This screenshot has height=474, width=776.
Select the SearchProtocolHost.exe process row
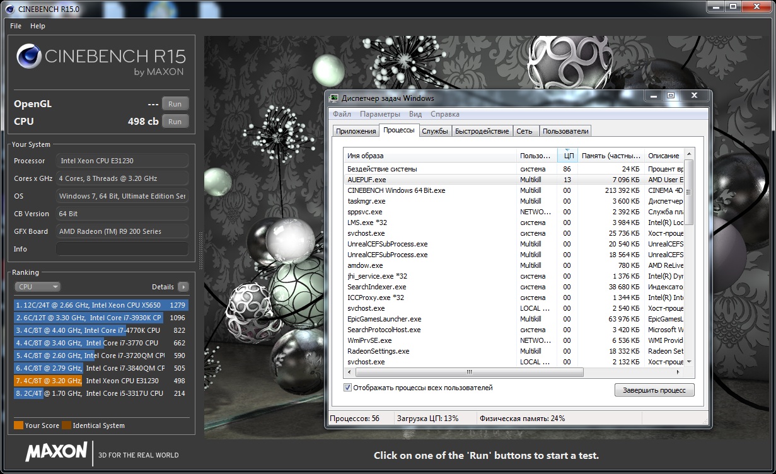tap(514, 330)
